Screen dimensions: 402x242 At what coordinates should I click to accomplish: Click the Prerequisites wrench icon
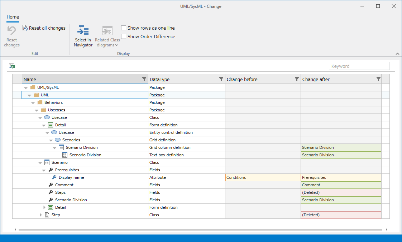pyautogui.click(x=51, y=170)
